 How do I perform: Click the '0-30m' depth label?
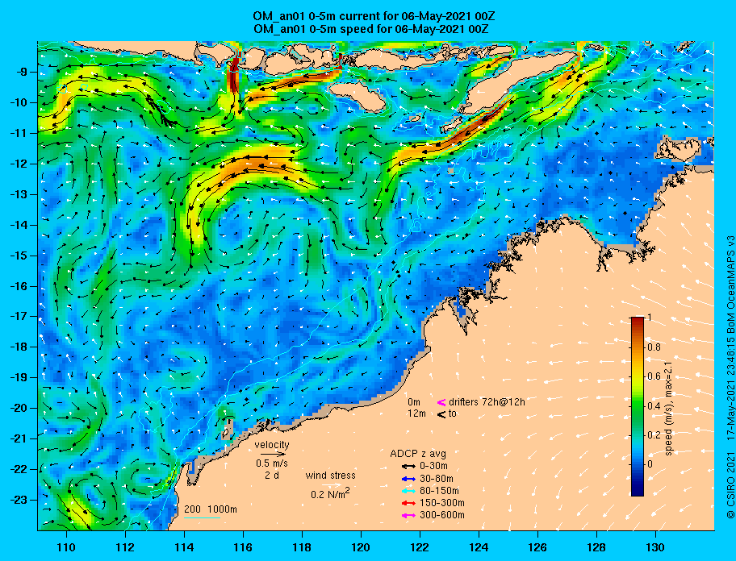click(433, 467)
